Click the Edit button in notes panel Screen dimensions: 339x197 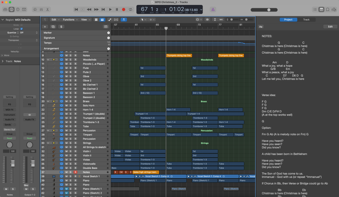[x=330, y=26]
